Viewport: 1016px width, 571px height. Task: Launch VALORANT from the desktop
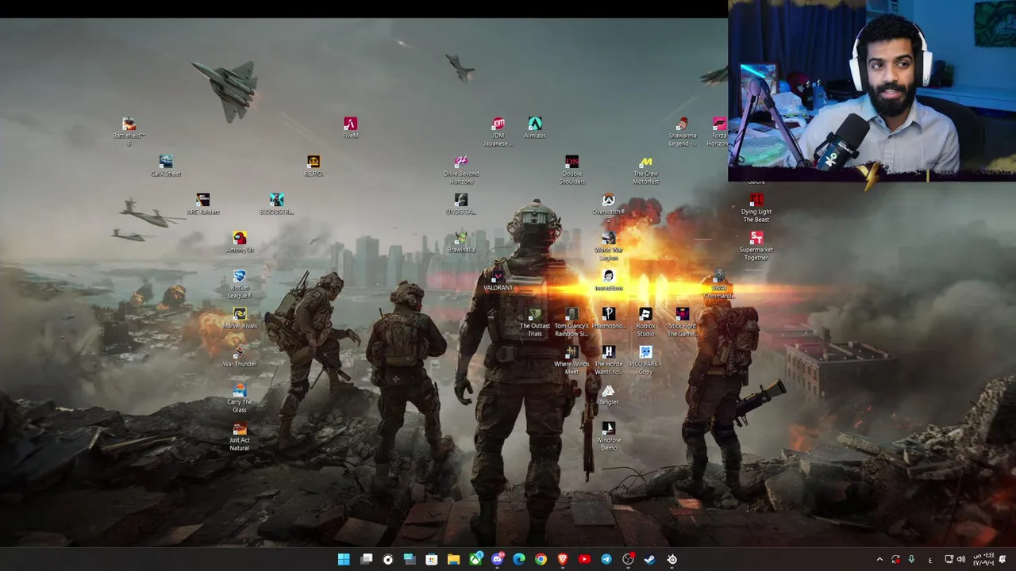click(498, 280)
